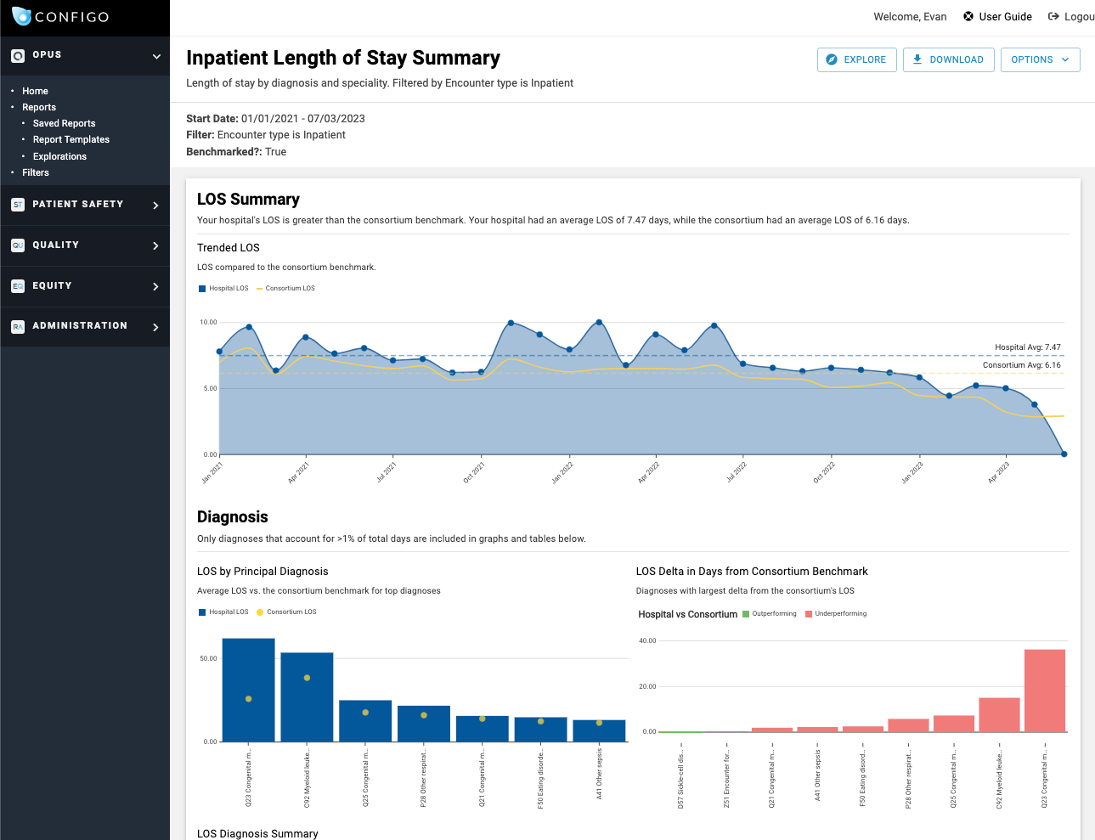
Task: Click the Hospital Avg: 7.47 label
Action: [x=1028, y=347]
